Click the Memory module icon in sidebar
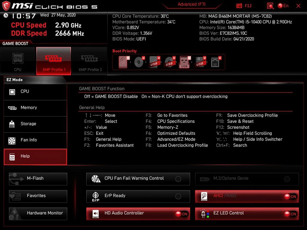Image resolution: width=307 pixels, height=230 pixels. click(12, 108)
